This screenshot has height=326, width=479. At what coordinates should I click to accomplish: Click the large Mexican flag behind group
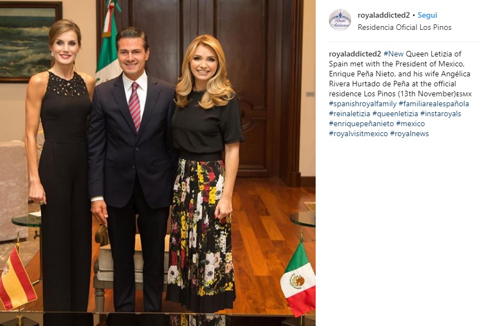click(x=108, y=43)
